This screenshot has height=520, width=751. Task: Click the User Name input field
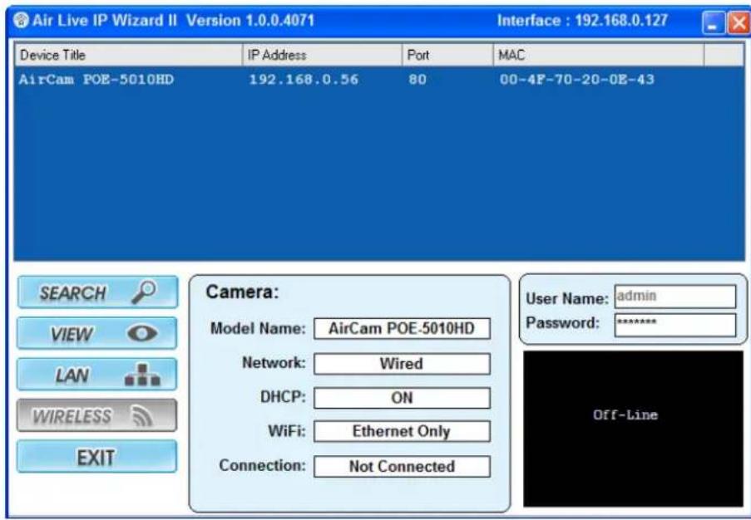[674, 296]
